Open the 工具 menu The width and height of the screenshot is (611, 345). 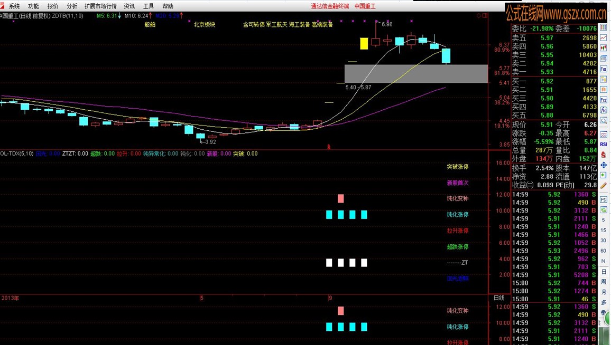149,6
